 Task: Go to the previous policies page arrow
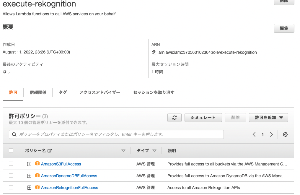click(254, 134)
